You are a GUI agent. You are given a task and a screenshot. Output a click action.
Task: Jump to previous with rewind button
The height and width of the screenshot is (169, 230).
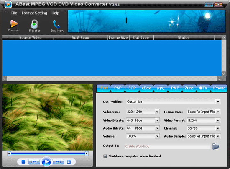click(34, 162)
